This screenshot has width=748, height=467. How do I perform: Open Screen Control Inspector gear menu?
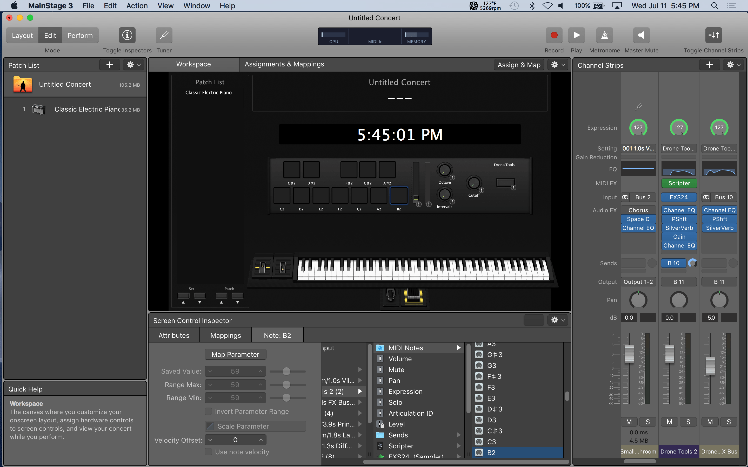click(x=558, y=320)
